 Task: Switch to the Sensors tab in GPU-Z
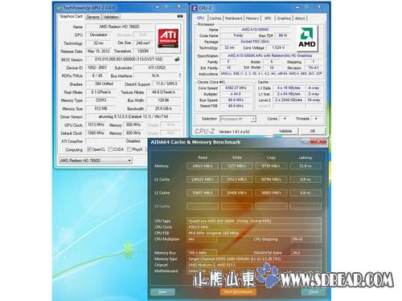tap(93, 17)
